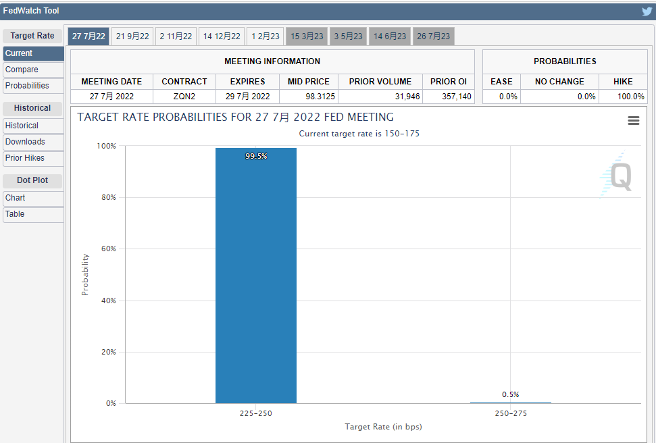Open the 2 11月22 meeting tab
Image resolution: width=656 pixels, height=443 pixels.
[x=176, y=36]
